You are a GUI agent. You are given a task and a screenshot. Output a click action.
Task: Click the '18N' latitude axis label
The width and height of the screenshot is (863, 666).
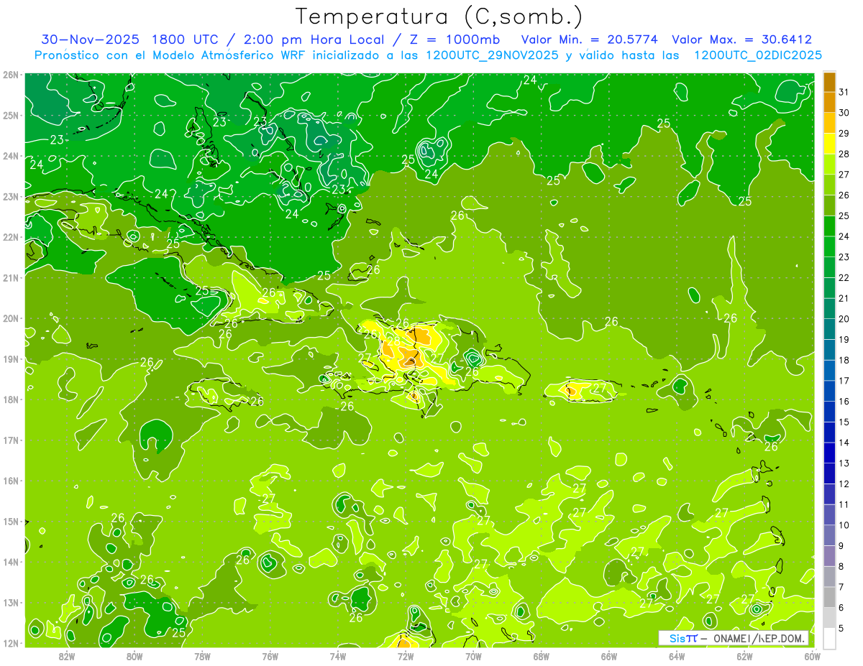(11, 399)
